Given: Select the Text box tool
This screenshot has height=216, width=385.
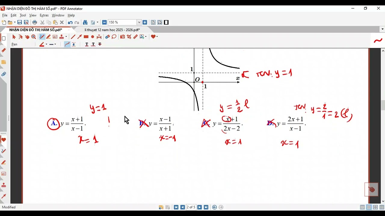Looking at the screenshot, I should pos(55,37).
